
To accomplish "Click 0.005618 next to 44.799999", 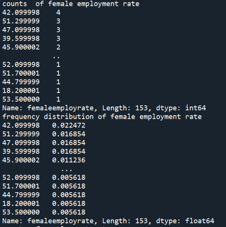I will tap(69, 195).
